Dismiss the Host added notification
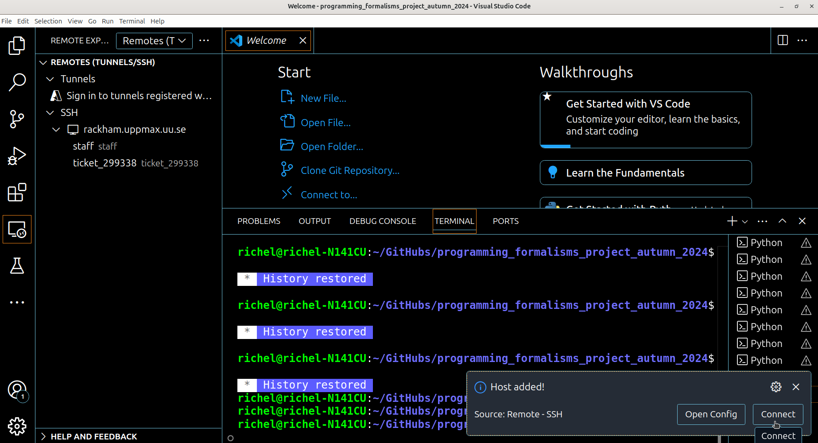The width and height of the screenshot is (818, 443). [x=796, y=387]
